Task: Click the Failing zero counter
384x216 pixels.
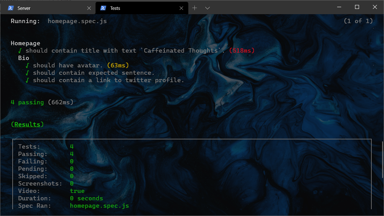Action: click(71, 161)
